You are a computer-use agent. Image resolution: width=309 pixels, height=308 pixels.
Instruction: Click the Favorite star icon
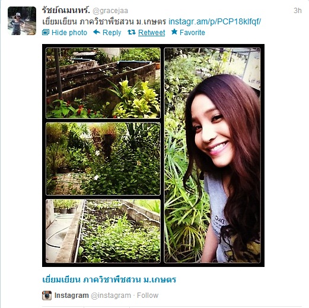[174, 32]
